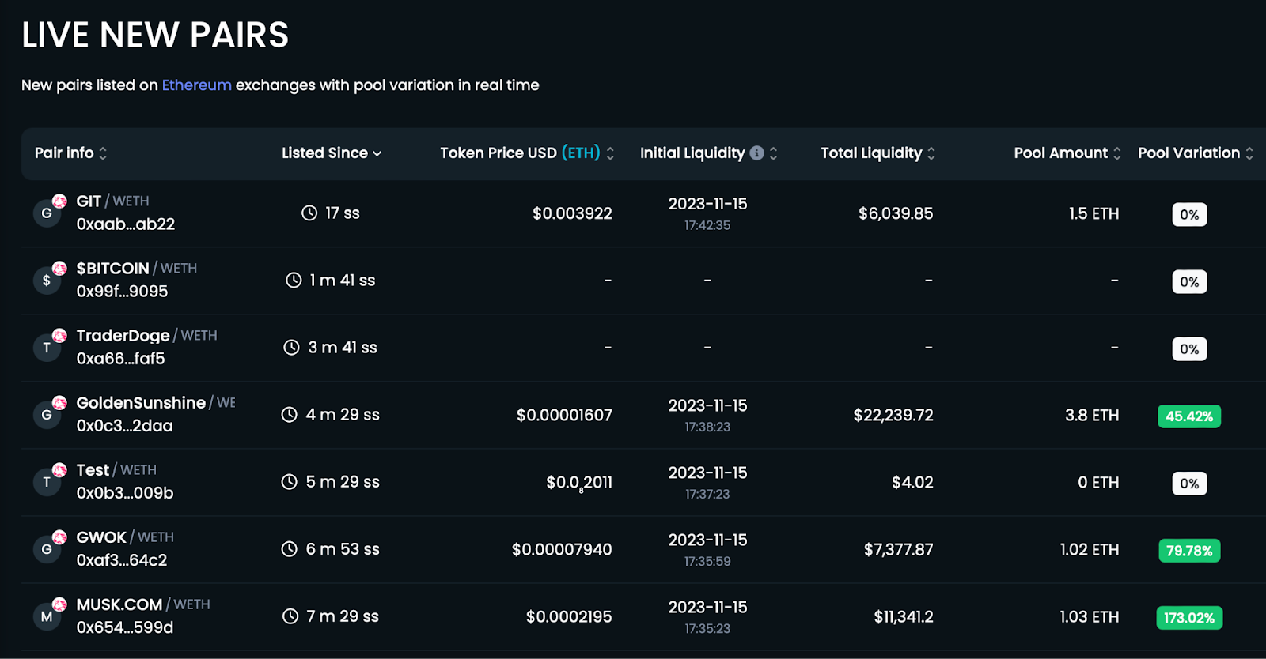The height and width of the screenshot is (659, 1266).
Task: Open the TraderDoge / WETH pair
Action: [x=146, y=336]
